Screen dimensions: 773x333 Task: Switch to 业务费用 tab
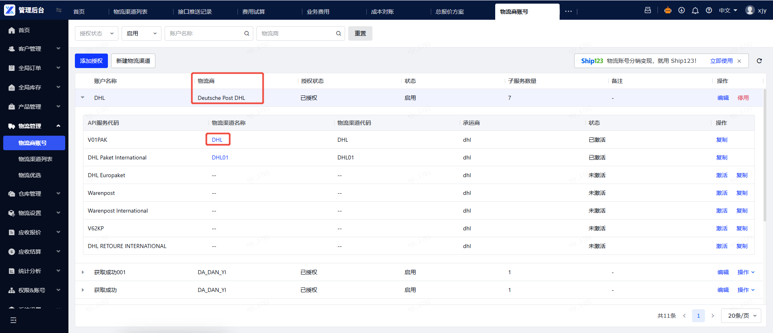pyautogui.click(x=318, y=12)
